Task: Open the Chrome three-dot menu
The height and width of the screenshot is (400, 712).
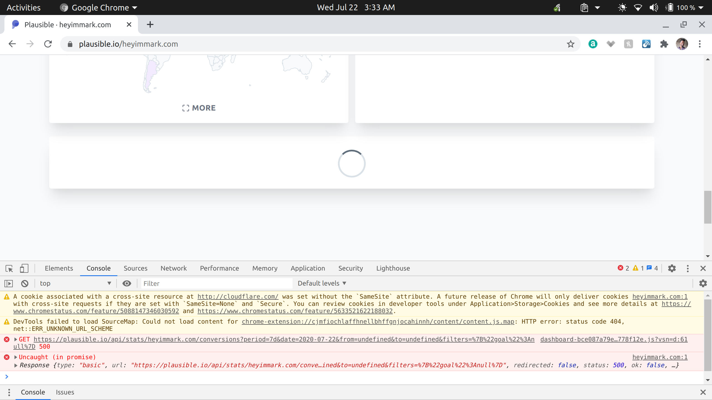Action: click(x=700, y=44)
